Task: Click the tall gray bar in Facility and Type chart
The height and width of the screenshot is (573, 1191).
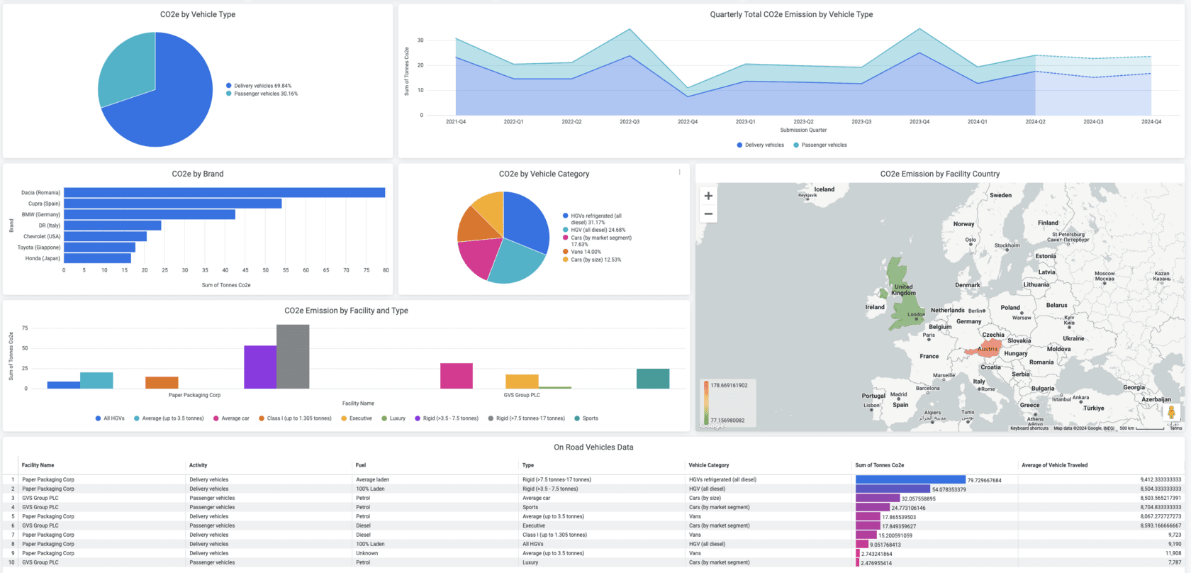Action: 293,357
